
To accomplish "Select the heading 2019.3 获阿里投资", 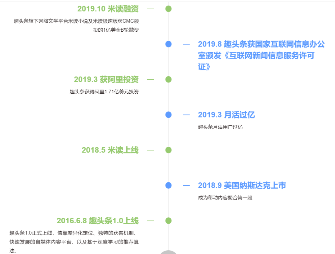I will click(106, 79).
